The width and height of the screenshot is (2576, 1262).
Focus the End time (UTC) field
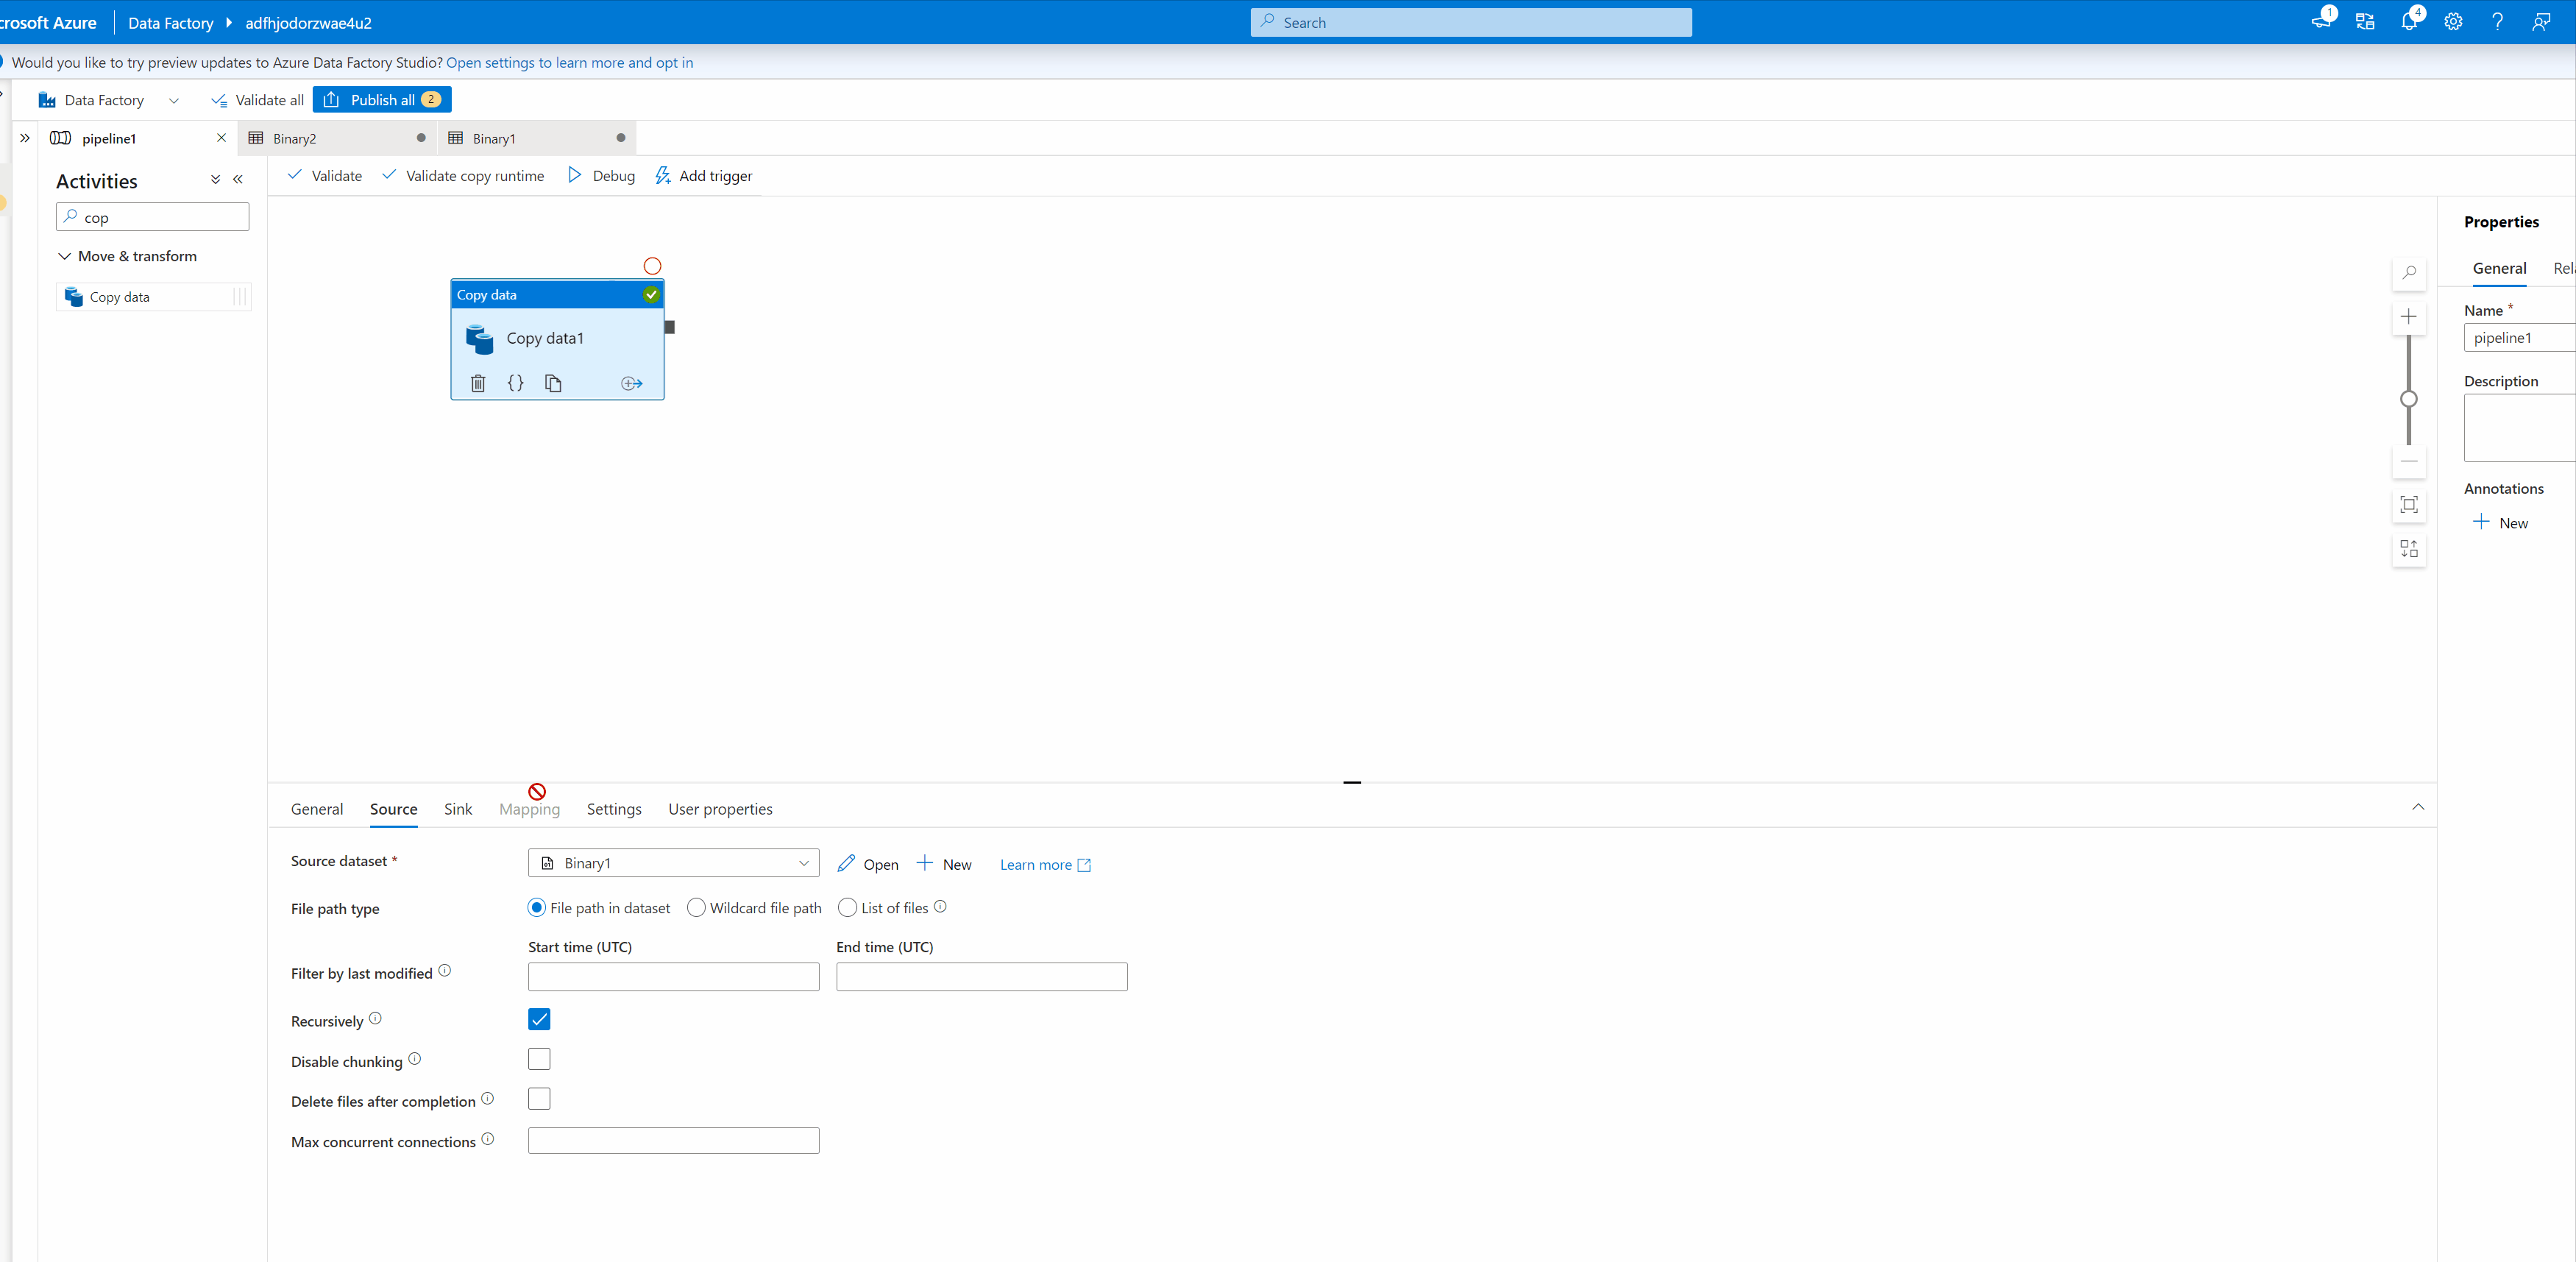click(982, 976)
